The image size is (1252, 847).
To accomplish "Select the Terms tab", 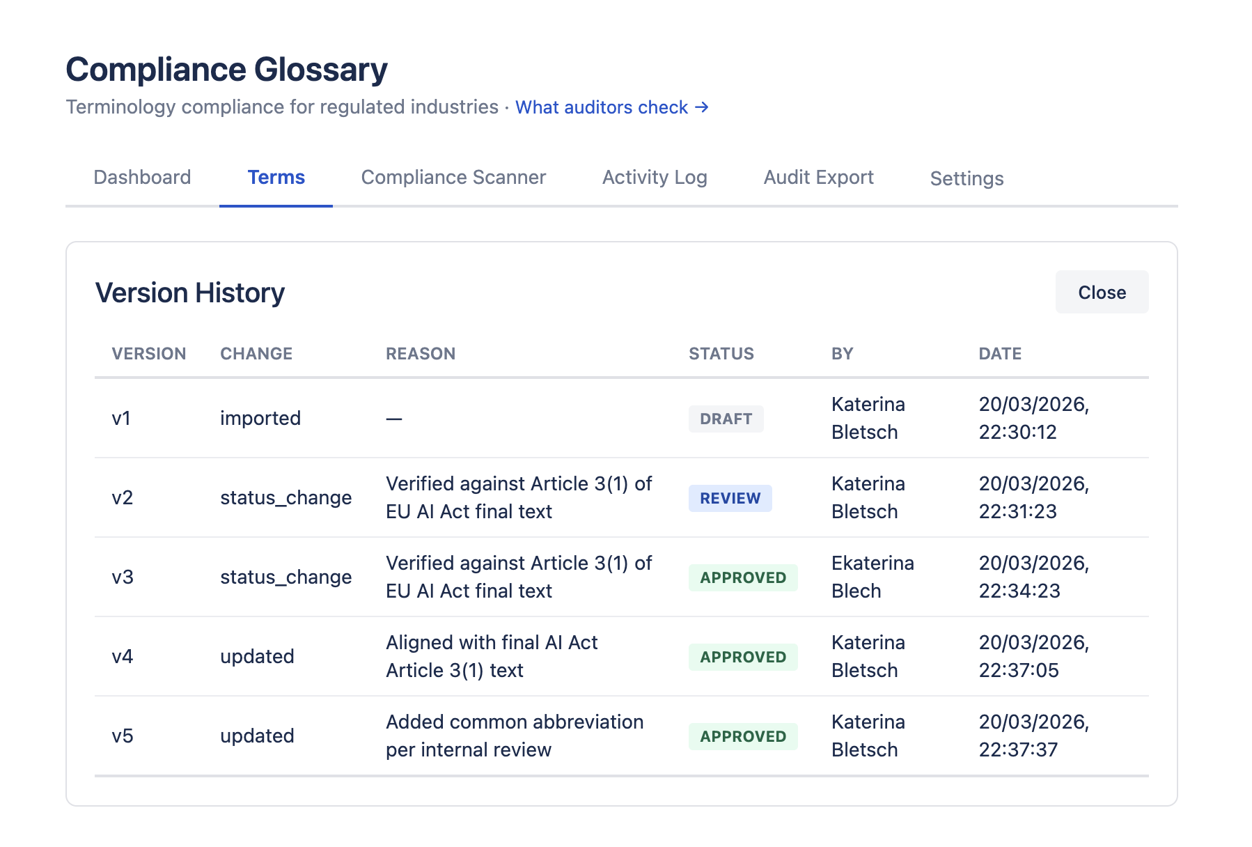I will click(x=276, y=178).
